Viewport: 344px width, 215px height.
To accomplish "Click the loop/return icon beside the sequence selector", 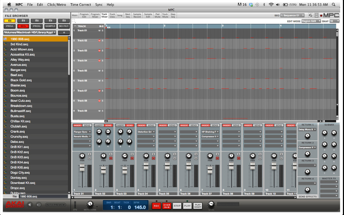I will pyautogui.click(x=311, y=15).
